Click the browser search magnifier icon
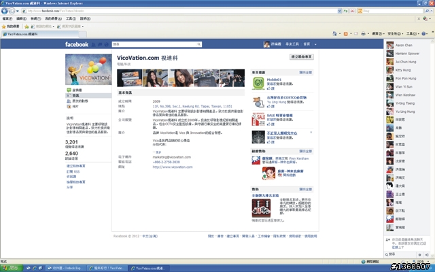This screenshot has height=272, width=435. coord(427,11)
